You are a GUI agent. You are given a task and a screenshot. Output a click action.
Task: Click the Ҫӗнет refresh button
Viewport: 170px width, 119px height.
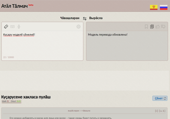160,98
